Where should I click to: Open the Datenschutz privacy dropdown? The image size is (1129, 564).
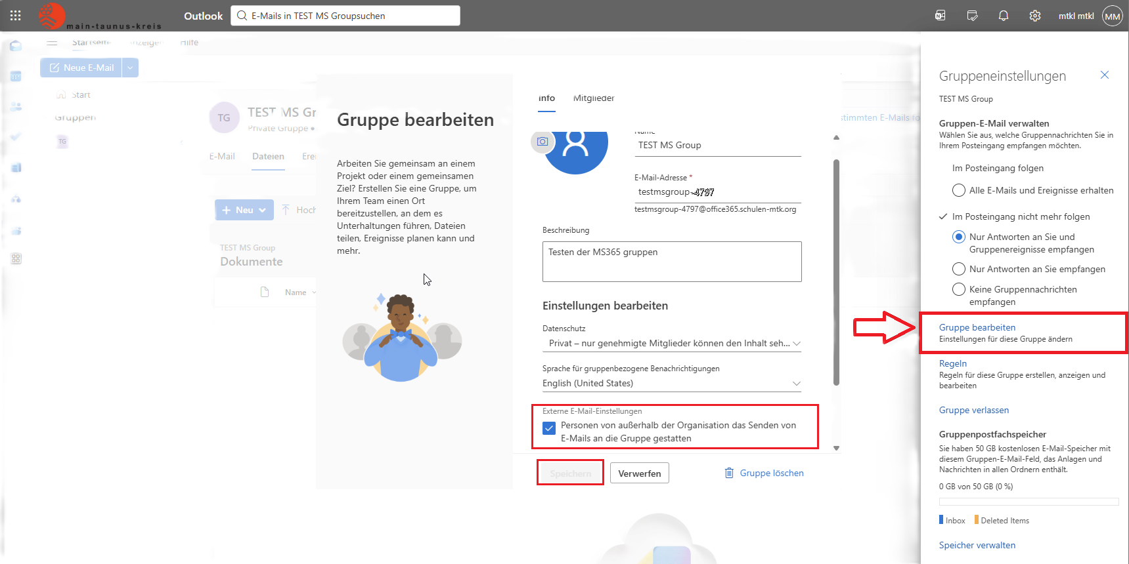(672, 343)
